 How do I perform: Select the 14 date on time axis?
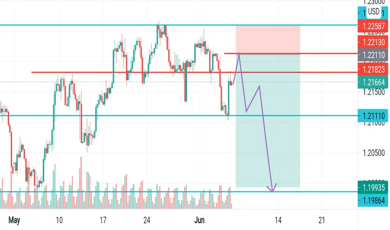point(278,220)
